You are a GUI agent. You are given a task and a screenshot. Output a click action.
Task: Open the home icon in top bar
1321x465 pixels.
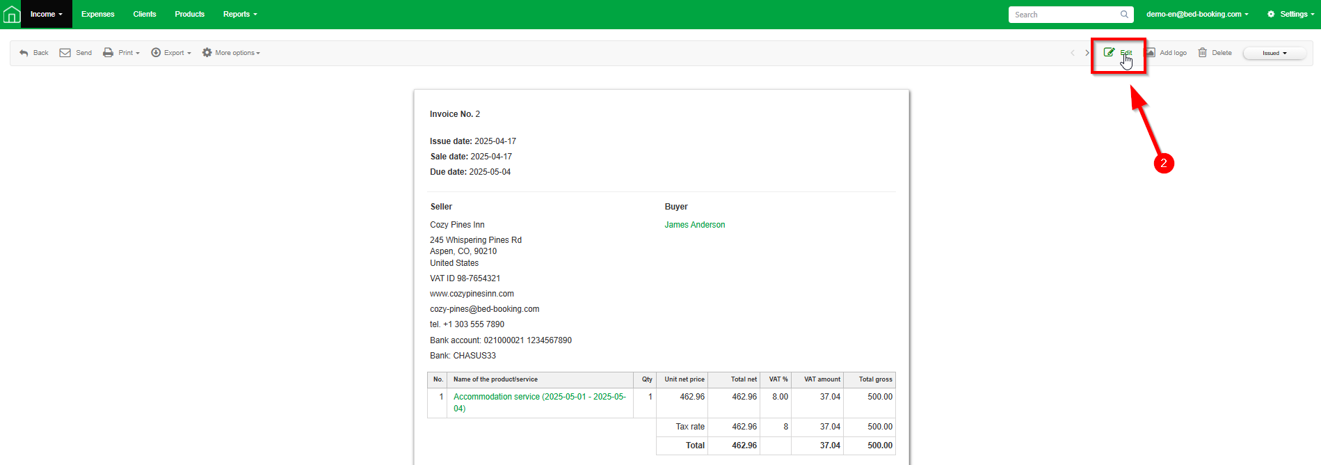[x=11, y=14]
